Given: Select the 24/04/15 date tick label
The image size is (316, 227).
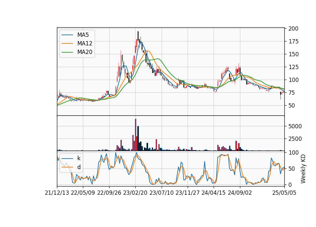Looking at the screenshot, I should point(214,193).
